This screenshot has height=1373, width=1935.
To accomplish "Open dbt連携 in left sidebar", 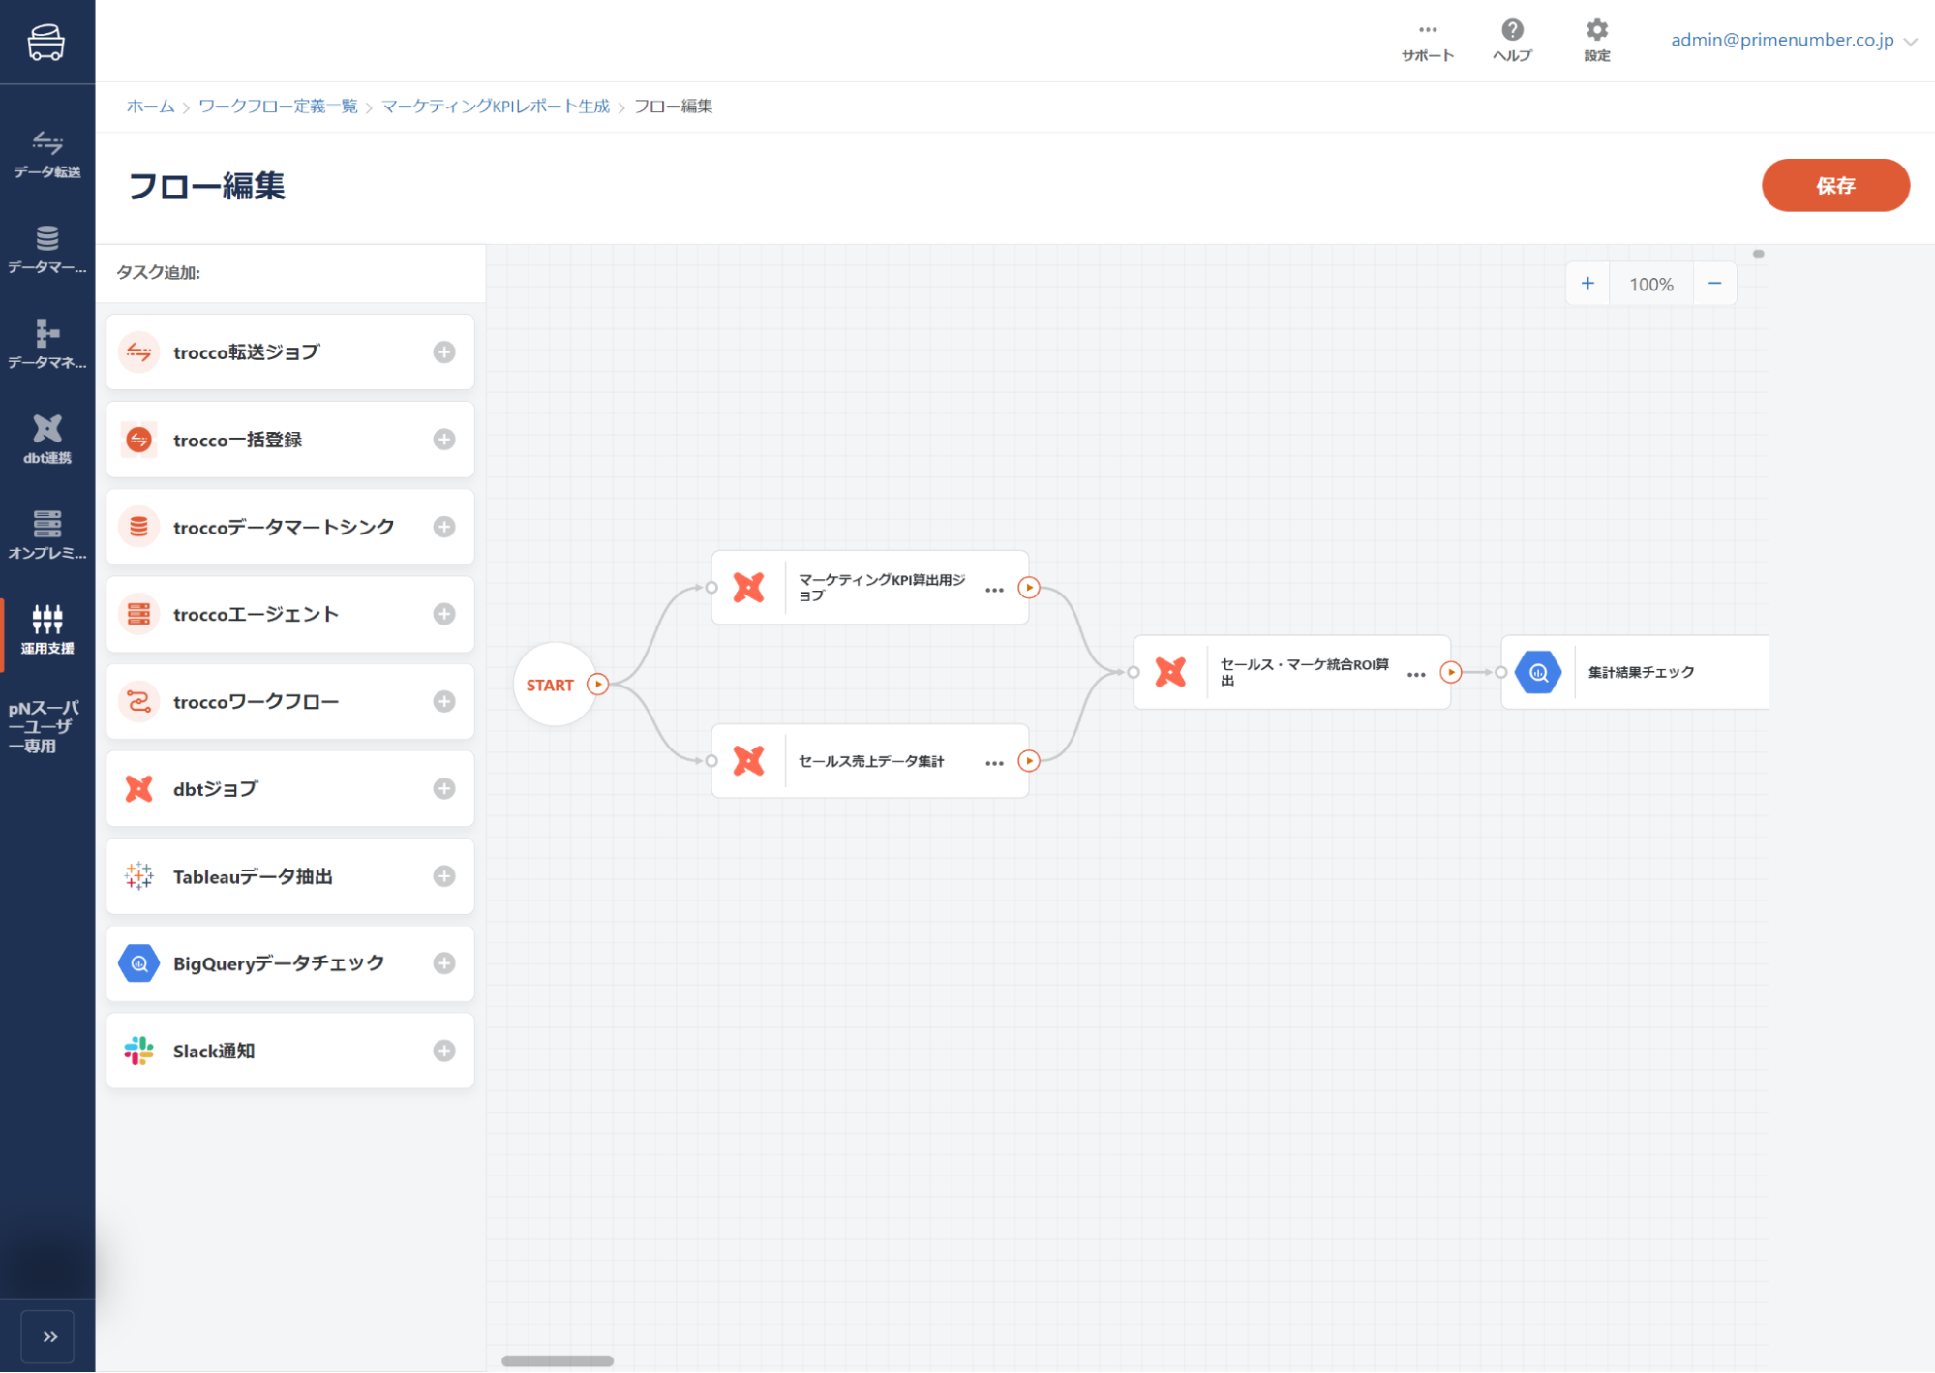I will 46,439.
